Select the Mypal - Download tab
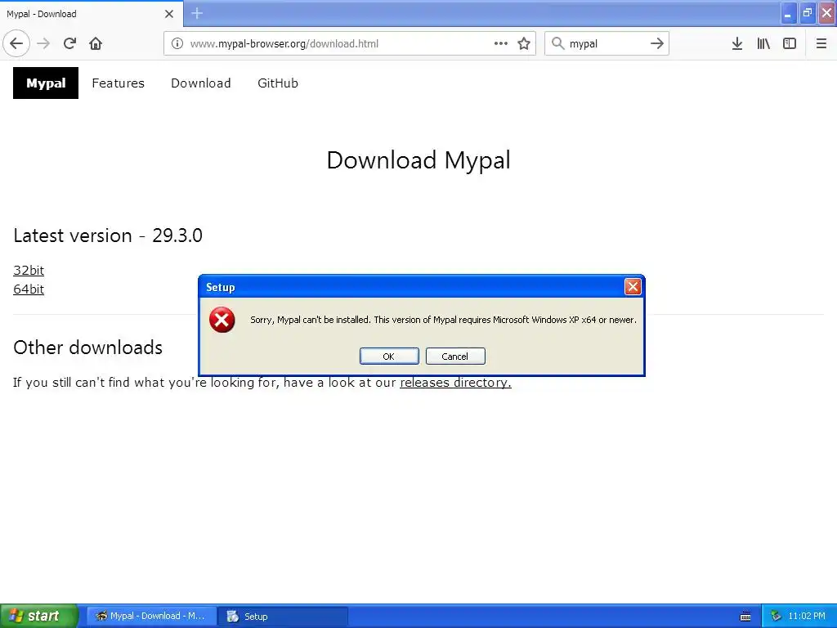The height and width of the screenshot is (628, 837). [91, 14]
